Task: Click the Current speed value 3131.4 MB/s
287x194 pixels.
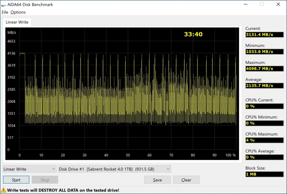Action: [264, 35]
